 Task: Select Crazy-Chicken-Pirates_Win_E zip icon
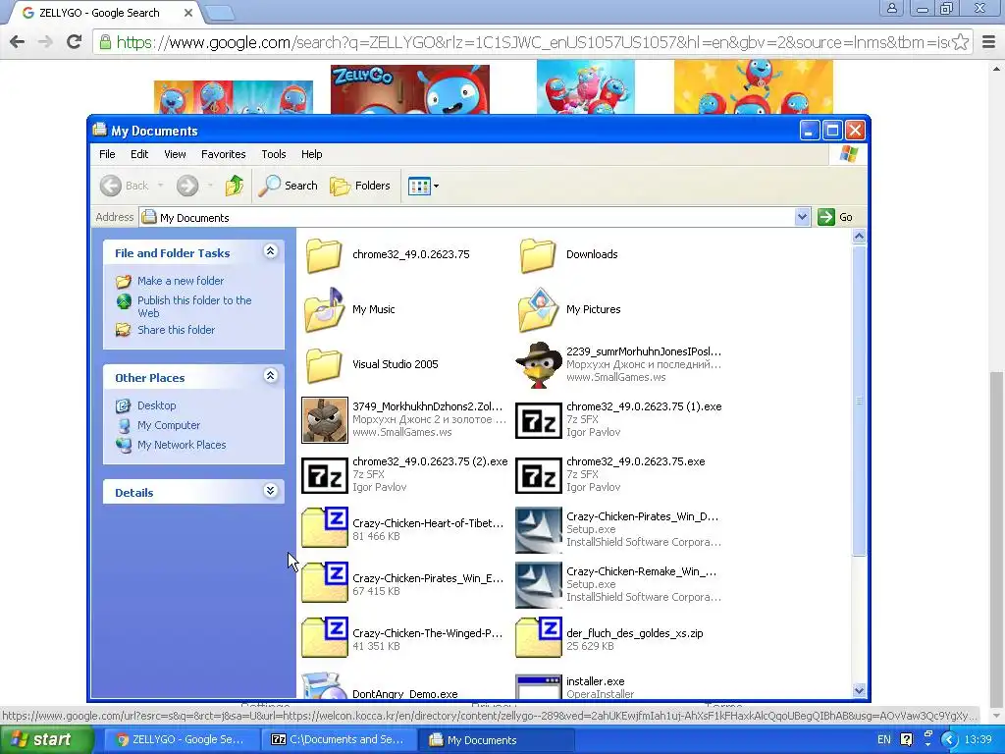pos(325,583)
